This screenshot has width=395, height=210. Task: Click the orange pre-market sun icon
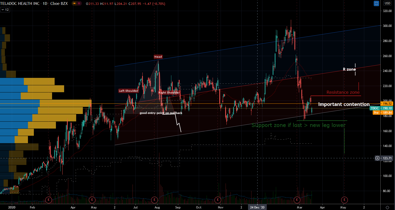74,4
